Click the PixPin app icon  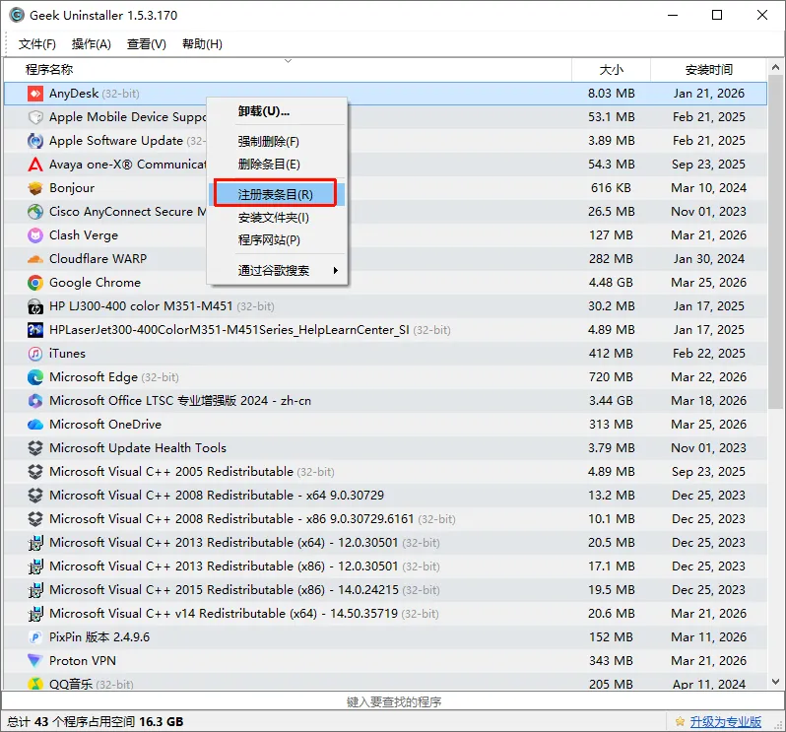tap(35, 637)
